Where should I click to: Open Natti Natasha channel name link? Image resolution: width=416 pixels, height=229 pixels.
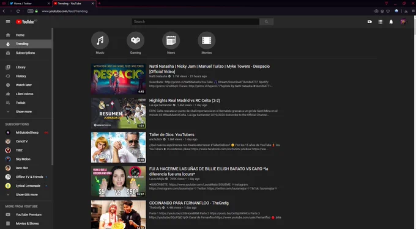[x=158, y=76]
